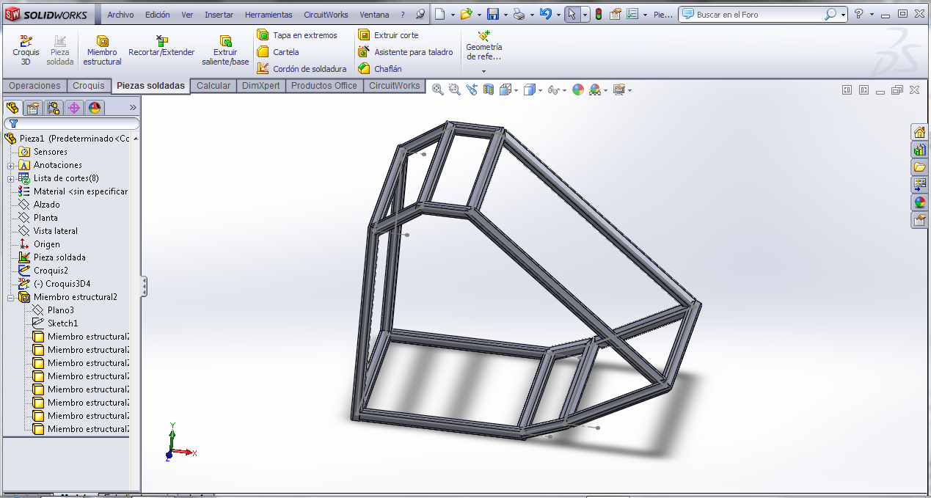Activate Extruir saliente/base tool
Viewport: 931px width, 498px height.
click(225, 50)
